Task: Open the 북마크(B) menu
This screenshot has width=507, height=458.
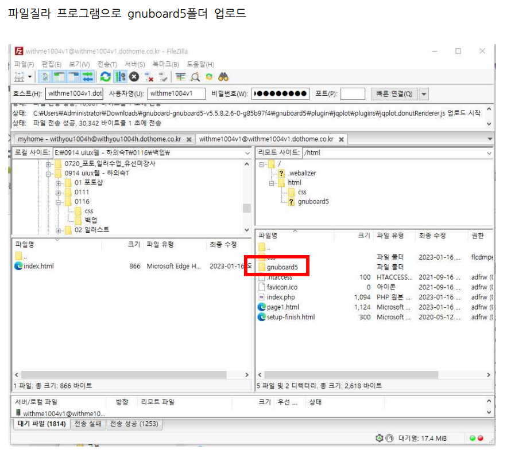Action: [165, 64]
